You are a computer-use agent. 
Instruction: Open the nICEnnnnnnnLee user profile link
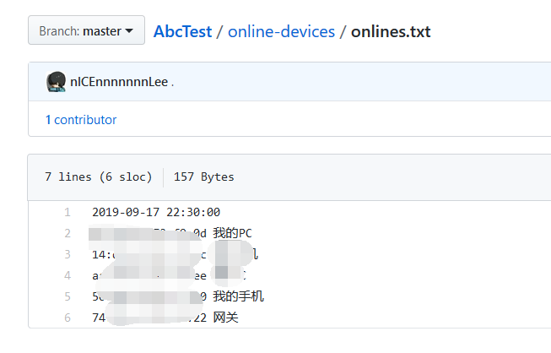point(119,82)
